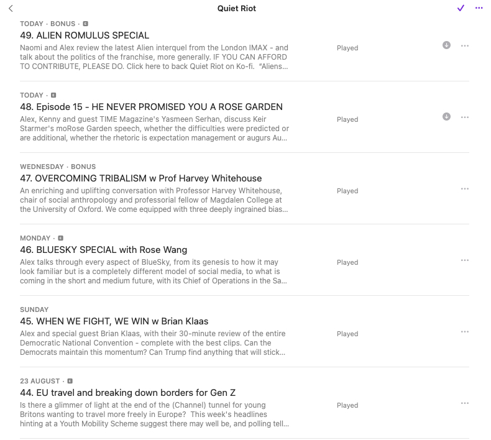Go back using the top-left chevron
The height and width of the screenshot is (440, 491).
tap(11, 8)
